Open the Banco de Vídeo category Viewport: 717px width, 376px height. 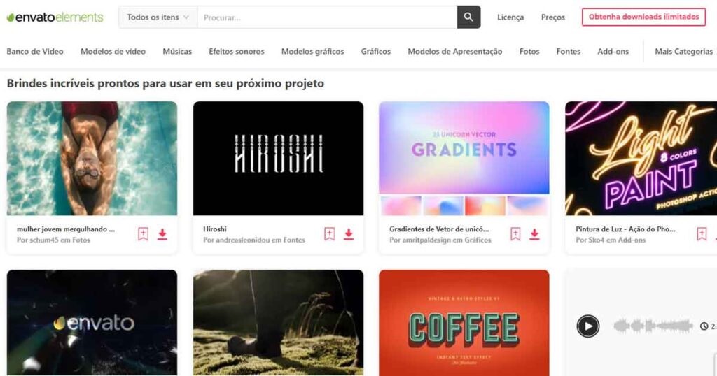(x=35, y=52)
